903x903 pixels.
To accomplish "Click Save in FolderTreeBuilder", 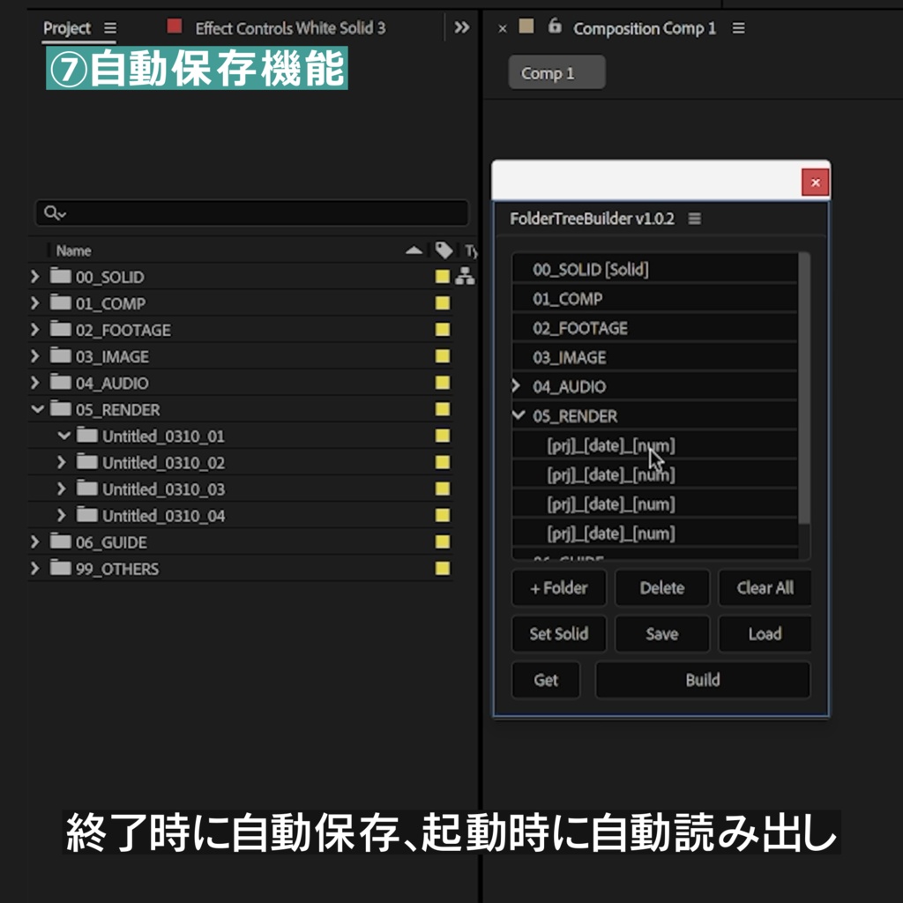I will pos(661,634).
